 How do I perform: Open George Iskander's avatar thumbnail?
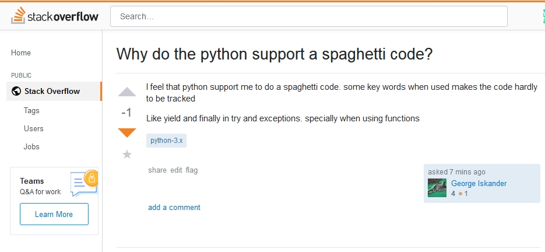click(437, 188)
